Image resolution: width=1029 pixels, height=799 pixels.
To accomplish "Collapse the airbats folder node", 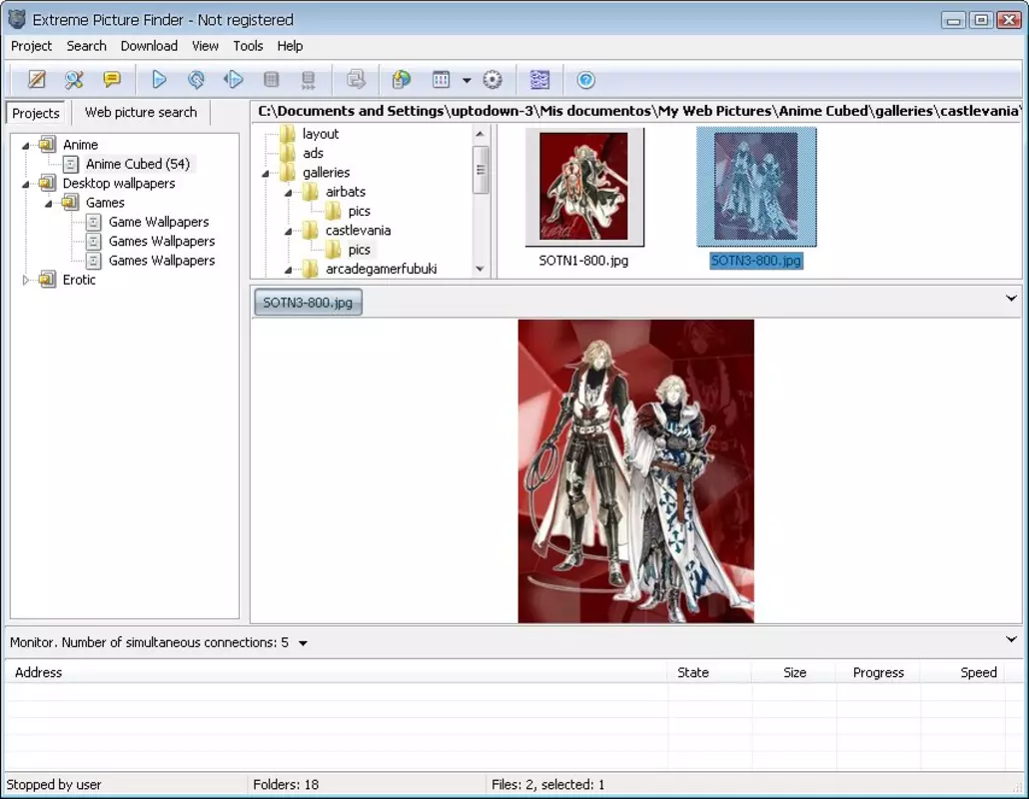I will pos(288,193).
